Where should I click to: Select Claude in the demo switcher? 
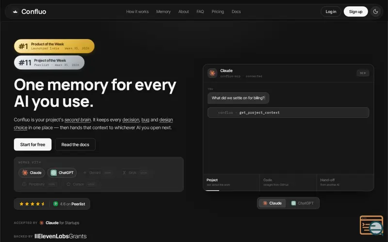272,203
